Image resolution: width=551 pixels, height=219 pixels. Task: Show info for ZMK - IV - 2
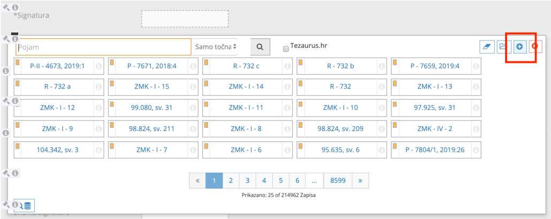(x=476, y=129)
